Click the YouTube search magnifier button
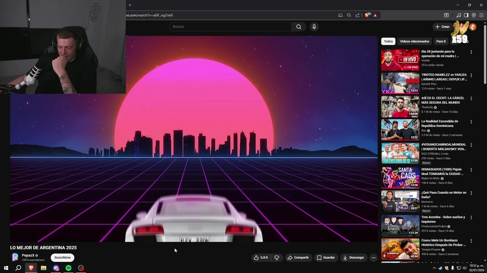 (299, 27)
